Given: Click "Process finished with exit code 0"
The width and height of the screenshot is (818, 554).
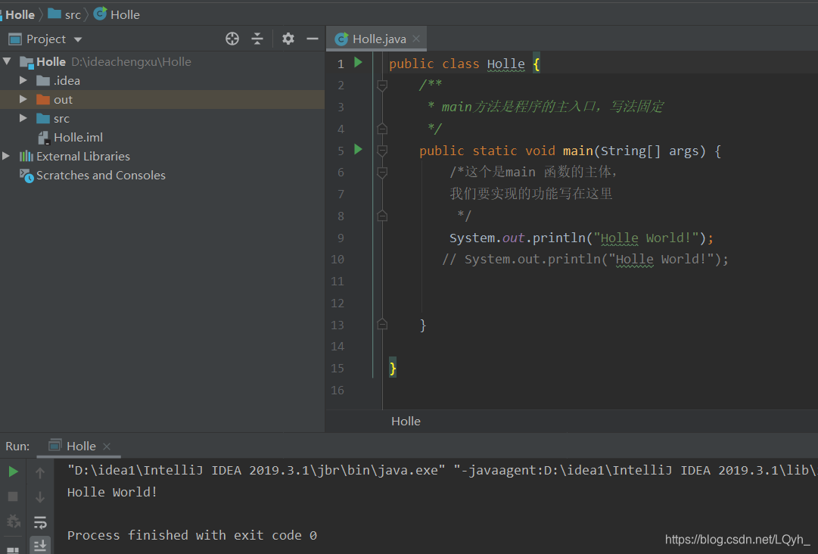Looking at the screenshot, I should point(192,535).
